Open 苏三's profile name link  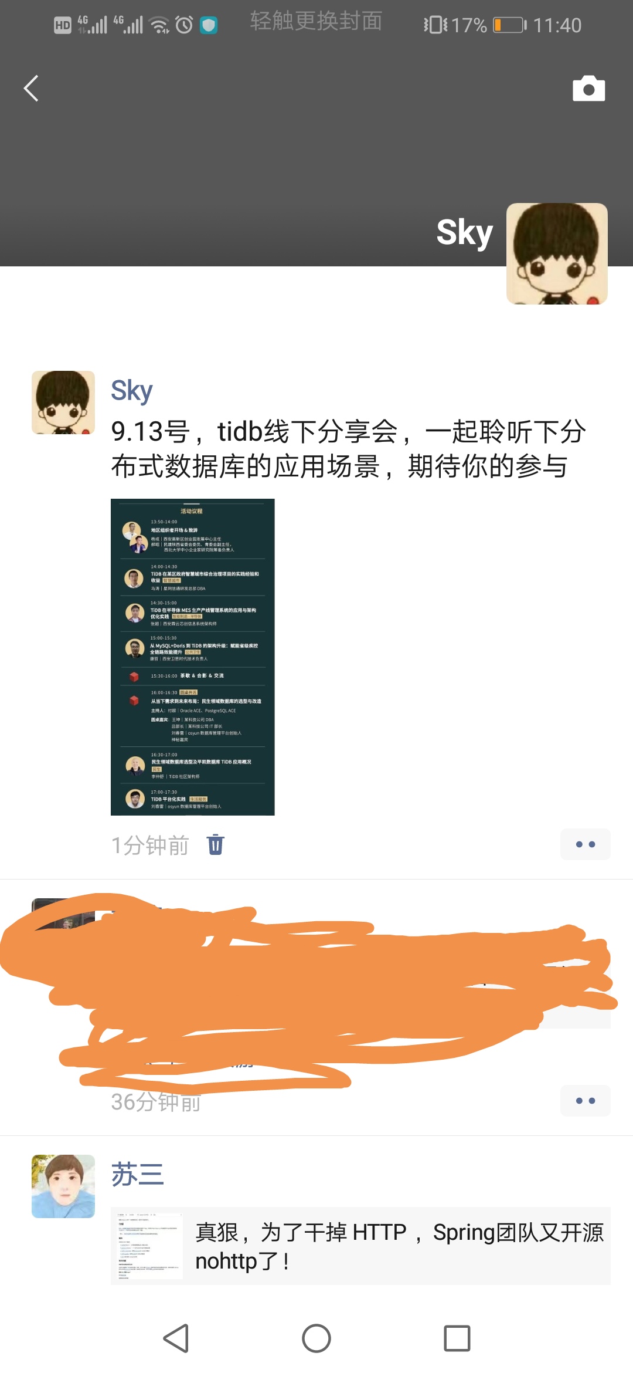[x=138, y=1175]
